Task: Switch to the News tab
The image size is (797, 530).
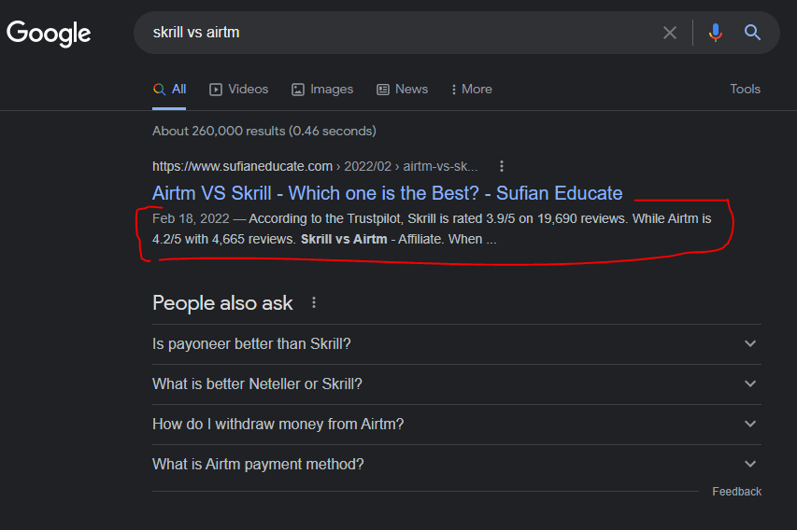Action: [402, 90]
